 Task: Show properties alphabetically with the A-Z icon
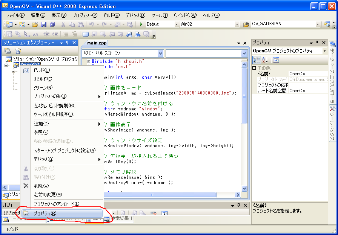point(265,60)
